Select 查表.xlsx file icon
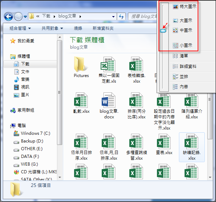Viewport: 216px width, 202px height. (164, 141)
